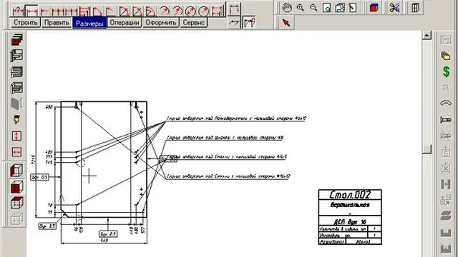This screenshot has width=458, height=257.
Task: Open the Строить tab
Action: (x=26, y=23)
